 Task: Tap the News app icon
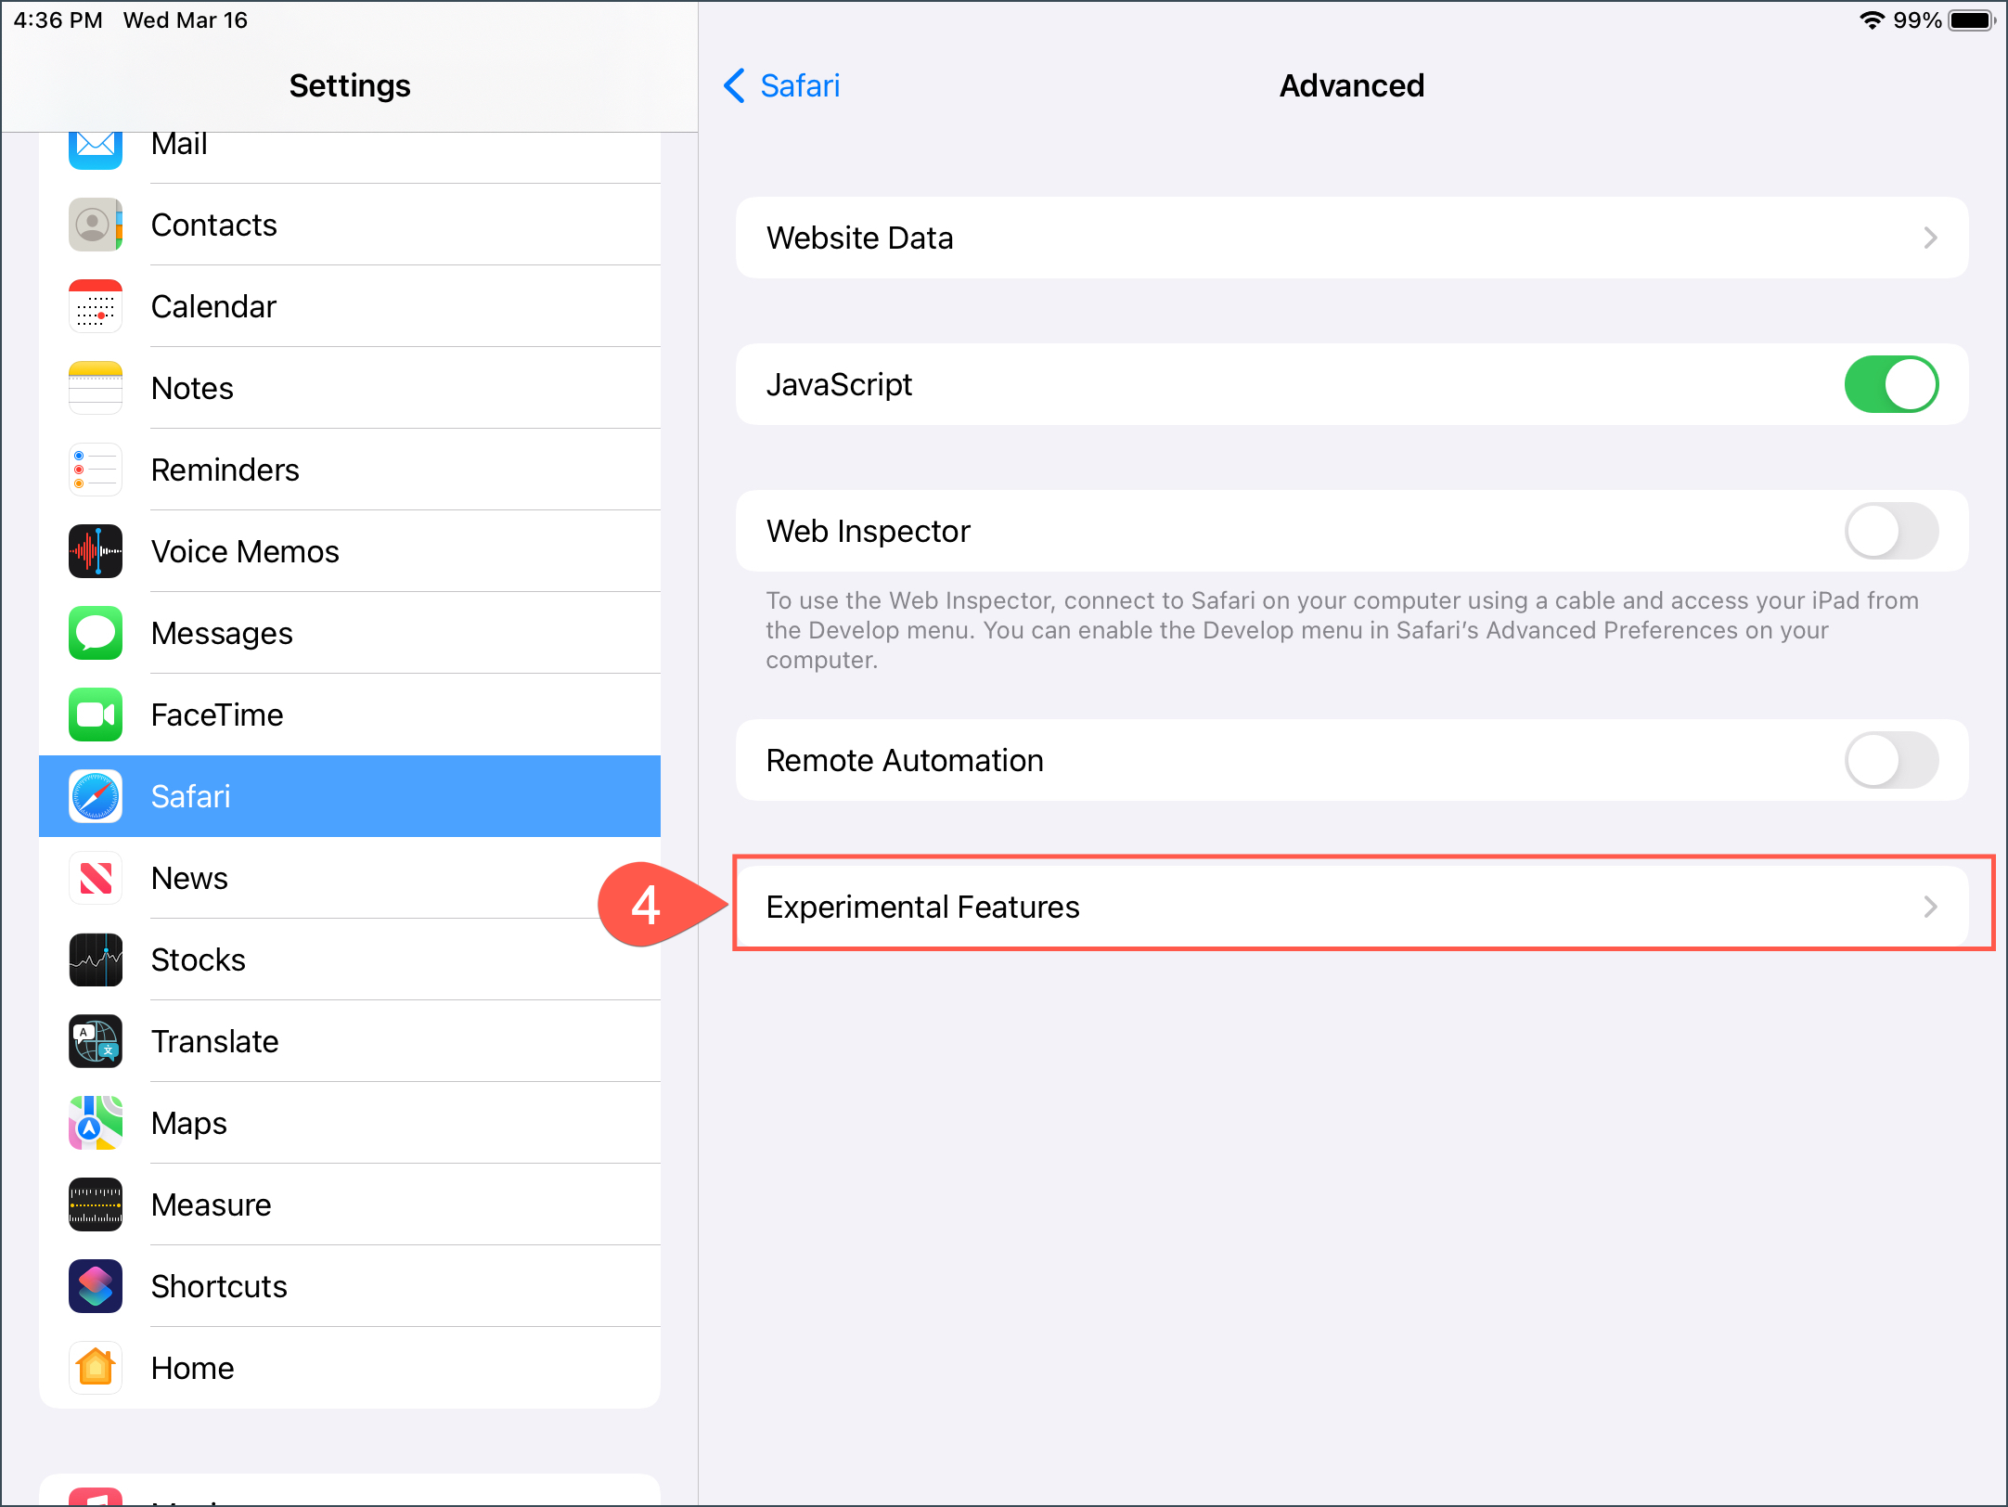click(x=96, y=878)
